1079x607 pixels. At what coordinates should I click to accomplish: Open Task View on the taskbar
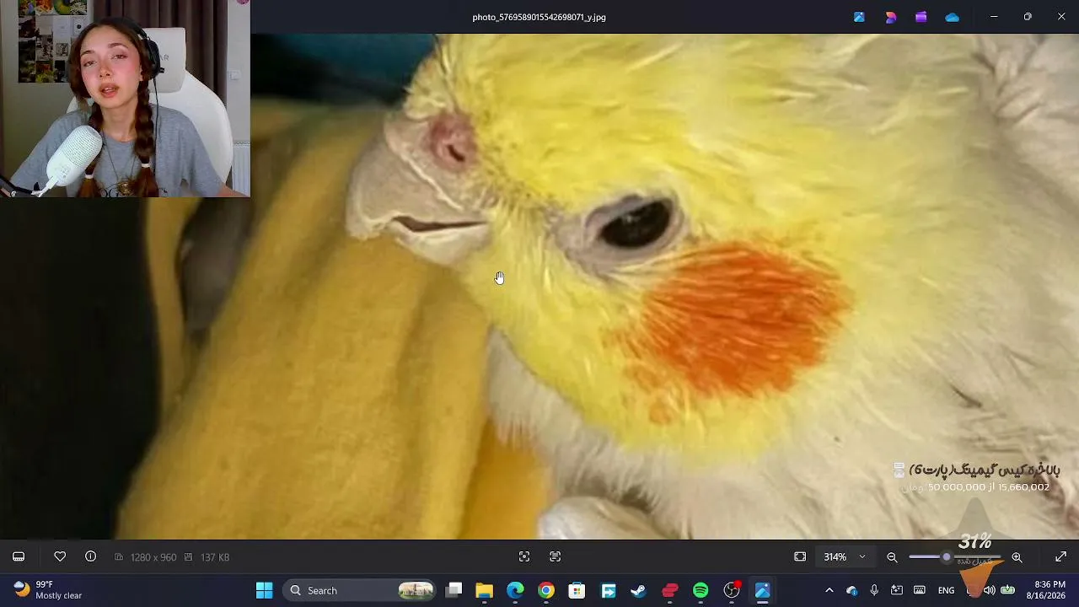454,590
